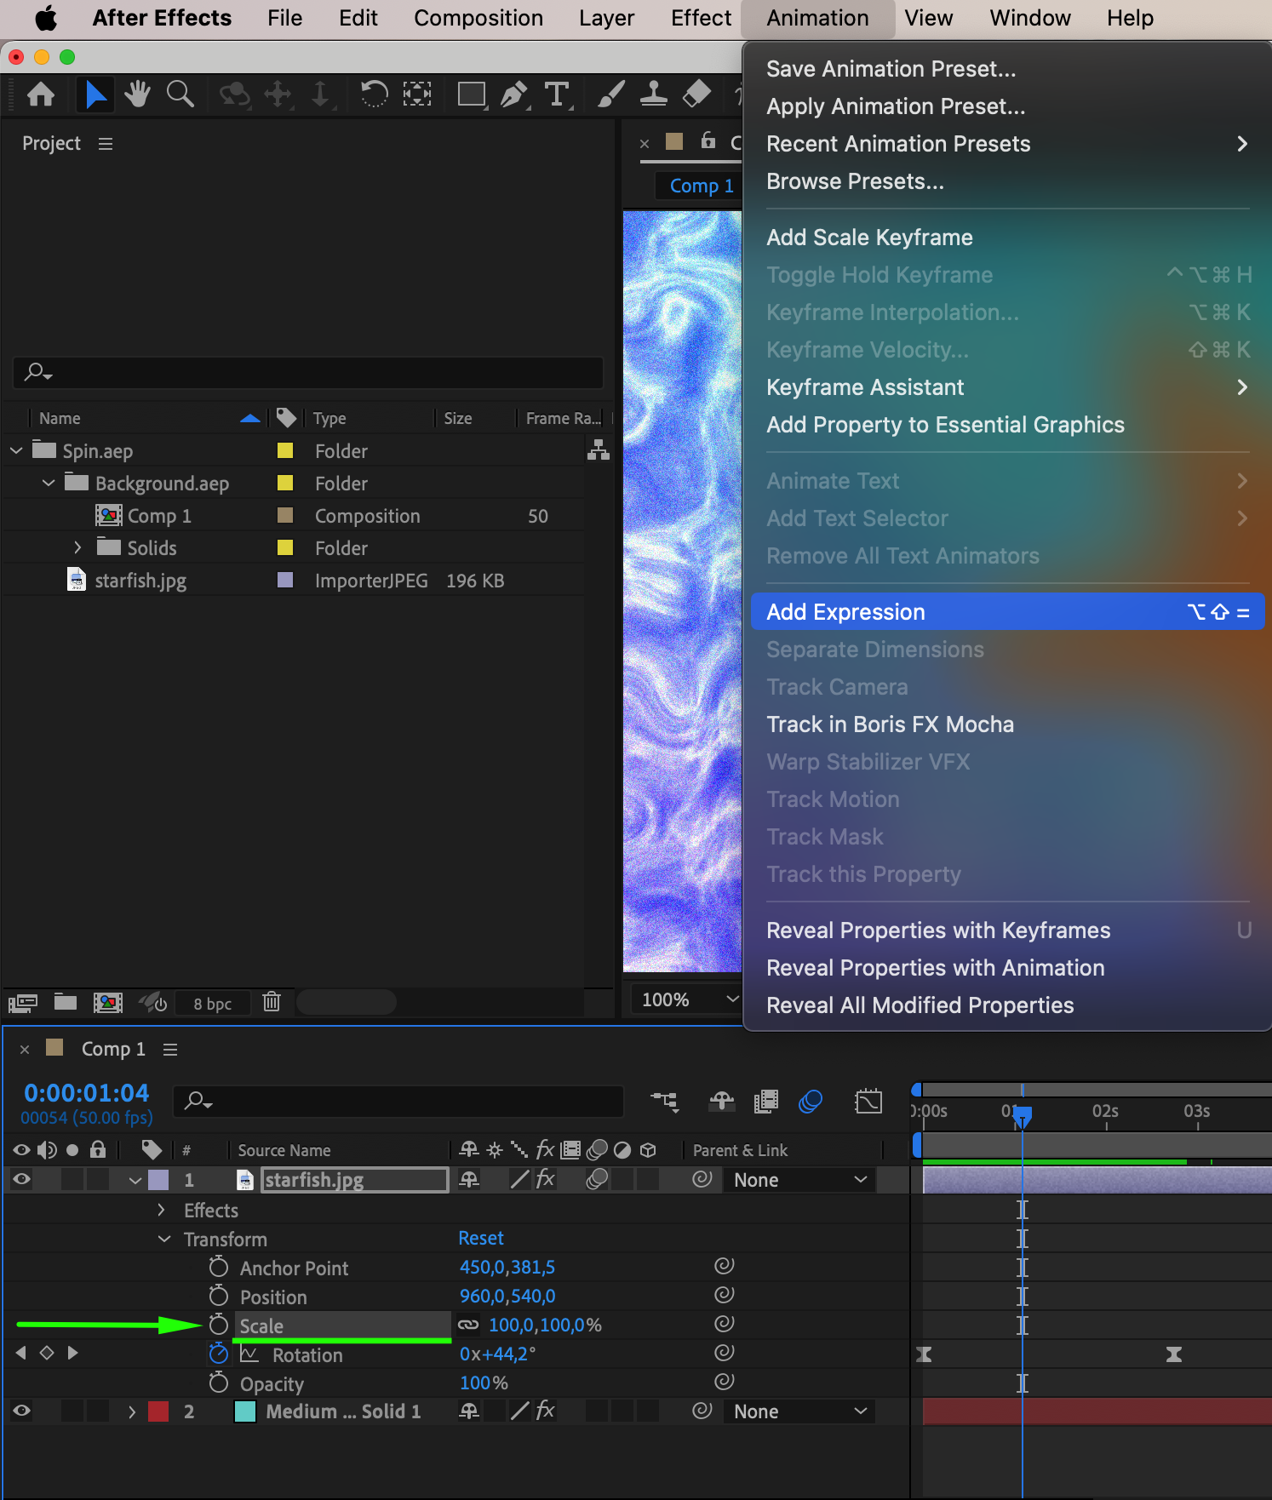Enable Motion Blur for the composition
This screenshot has width=1272, height=1500.
pyautogui.click(x=811, y=1102)
